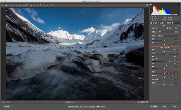Click the workflow options link below the image
Image resolution: width=181 pixels, height=110 pixels.
[x=87, y=107]
